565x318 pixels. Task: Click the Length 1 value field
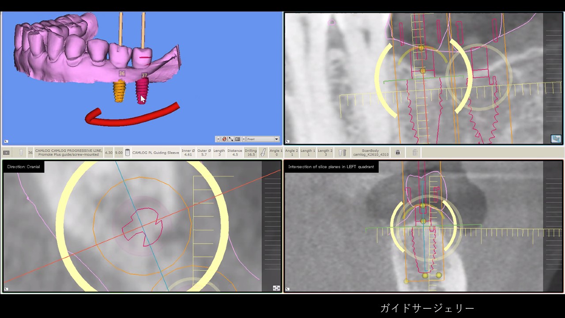308,153
